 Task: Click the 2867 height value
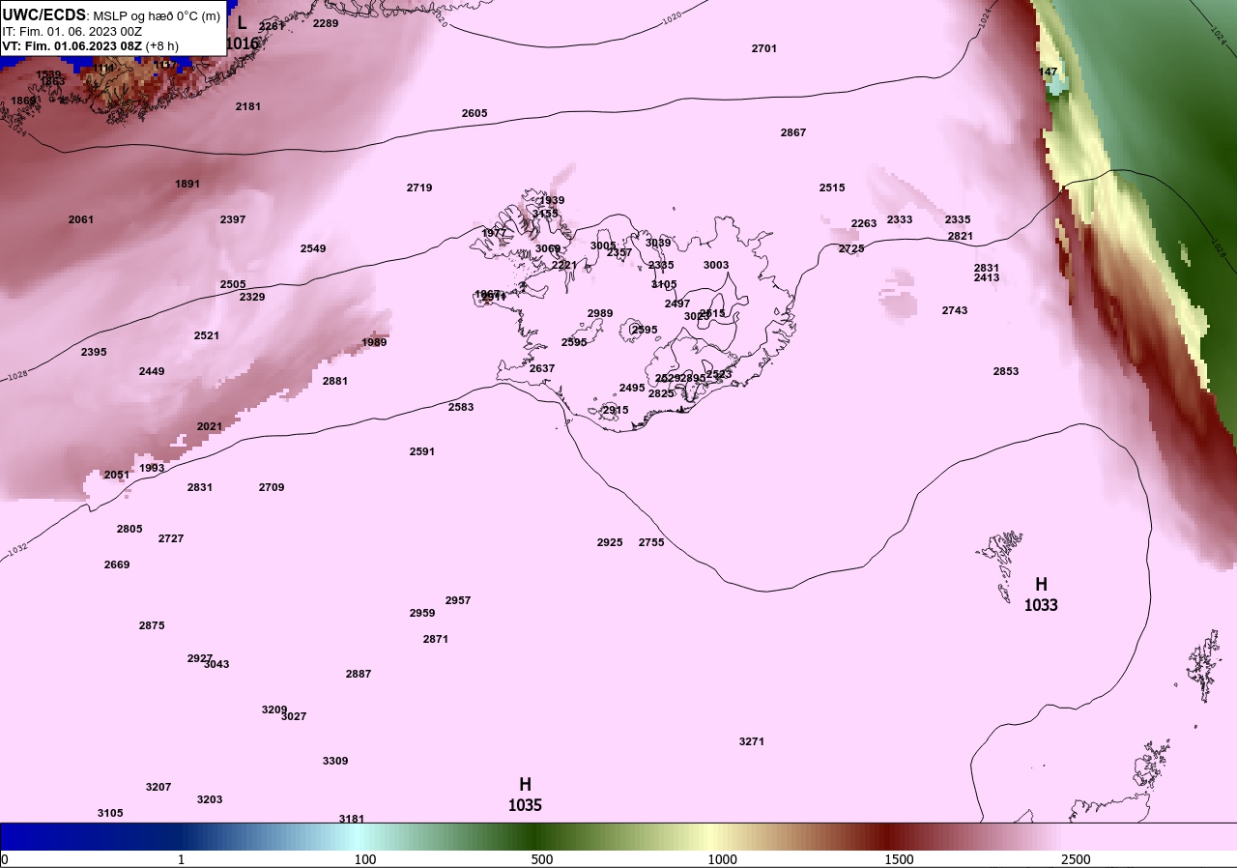pos(793,132)
